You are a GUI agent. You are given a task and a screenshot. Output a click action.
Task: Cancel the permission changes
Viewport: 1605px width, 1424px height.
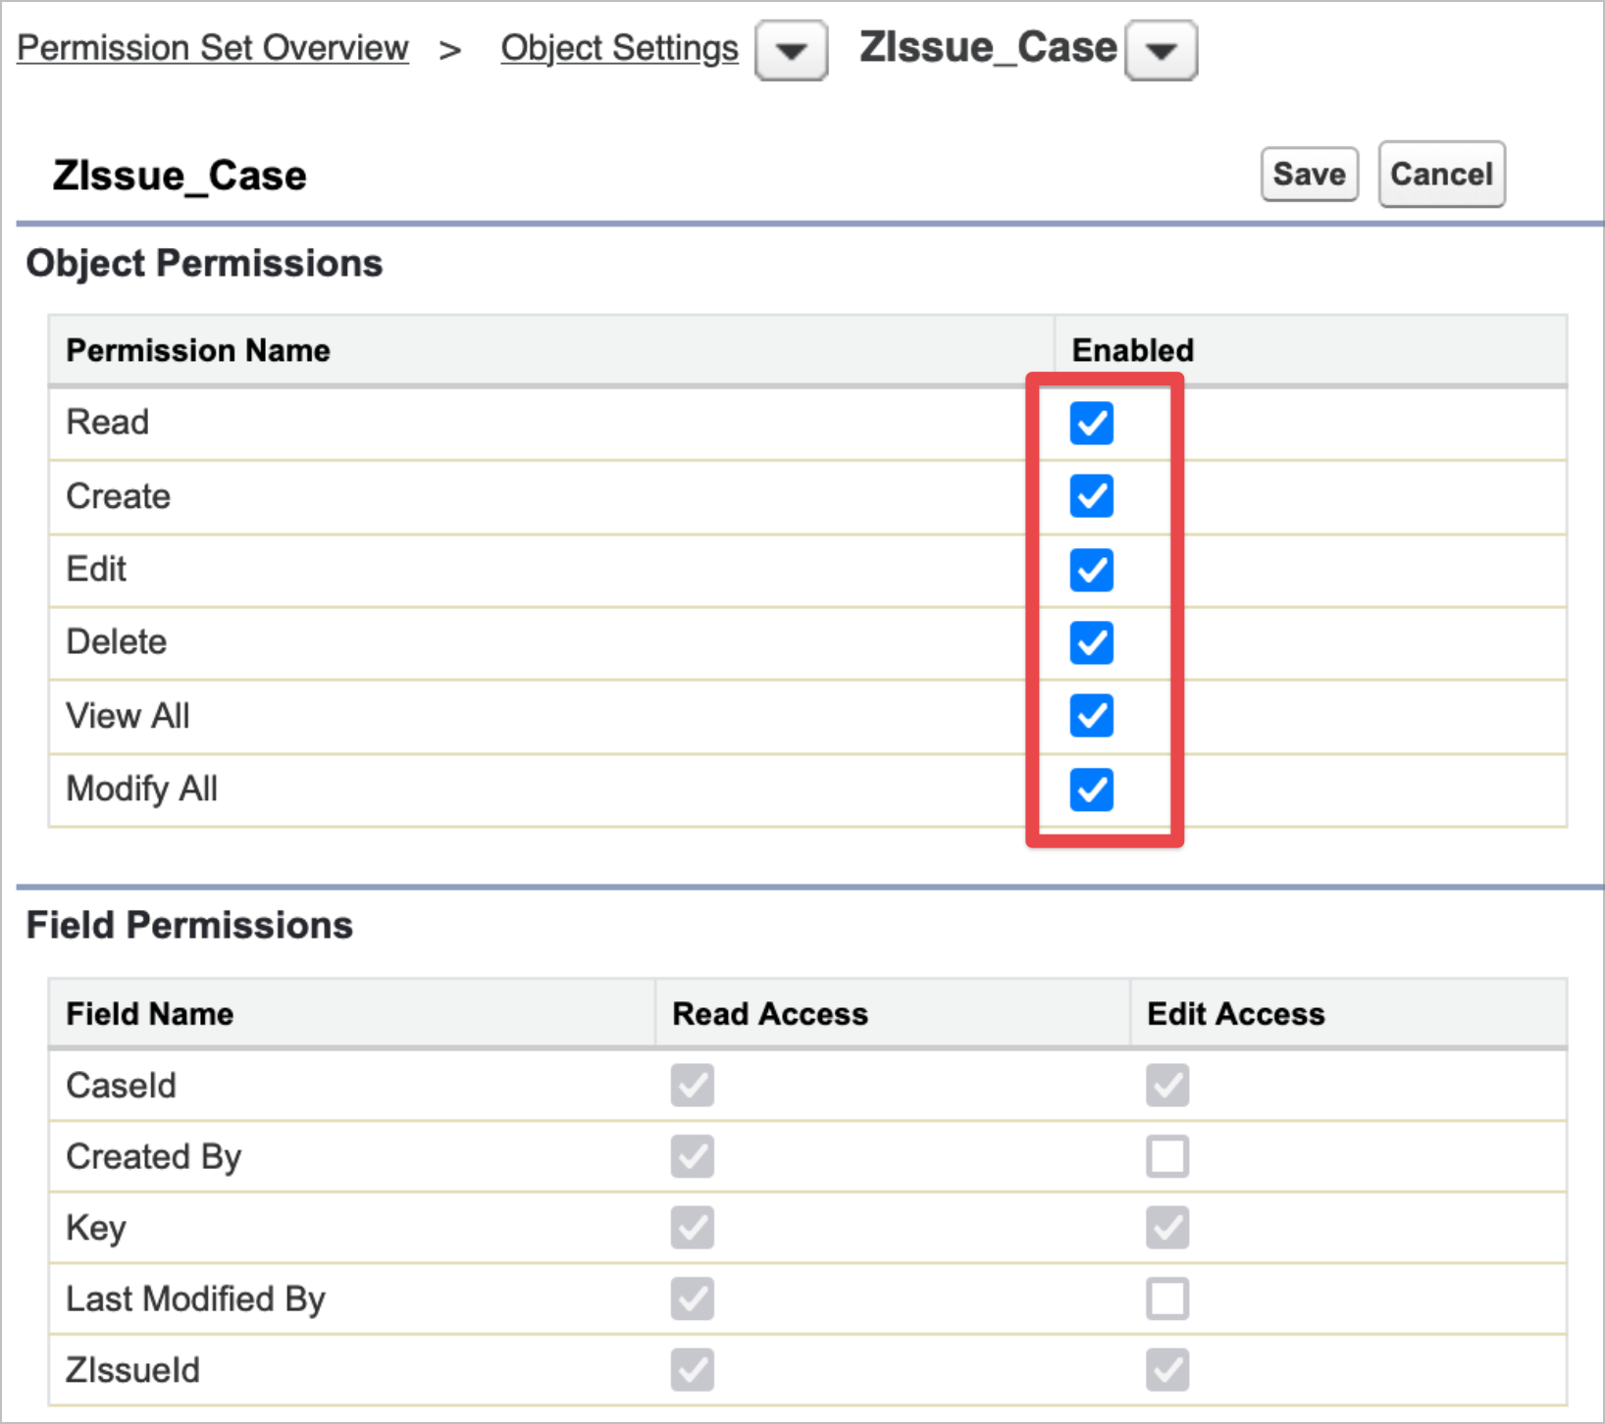coord(1441,175)
